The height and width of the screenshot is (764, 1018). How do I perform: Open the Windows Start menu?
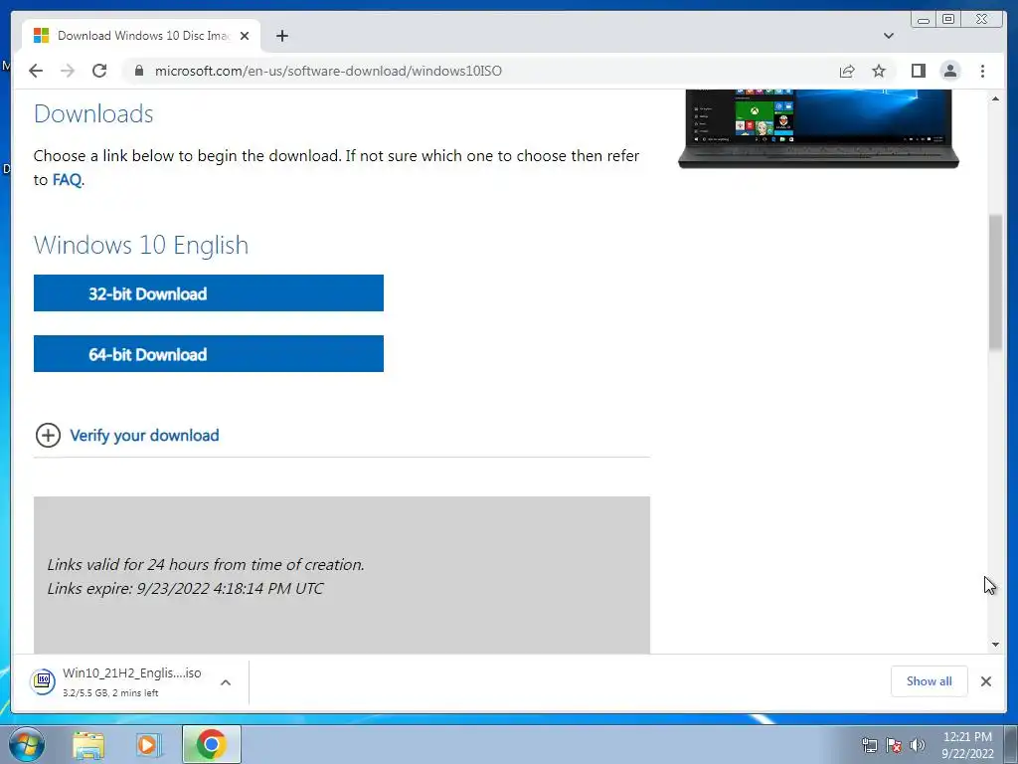27,744
